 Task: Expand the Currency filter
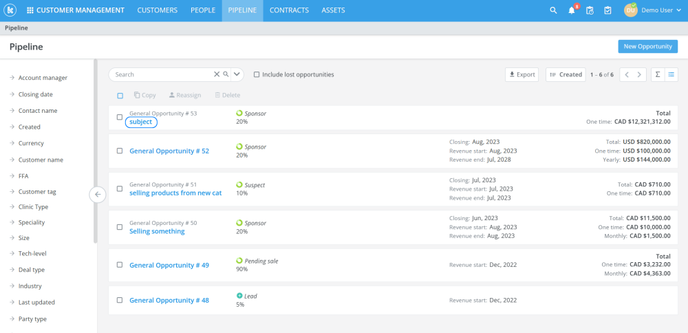pos(27,143)
